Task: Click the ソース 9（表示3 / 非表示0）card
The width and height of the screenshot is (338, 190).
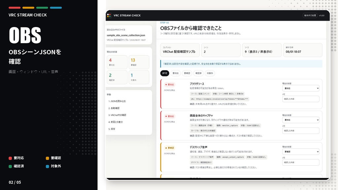Action: point(262,50)
